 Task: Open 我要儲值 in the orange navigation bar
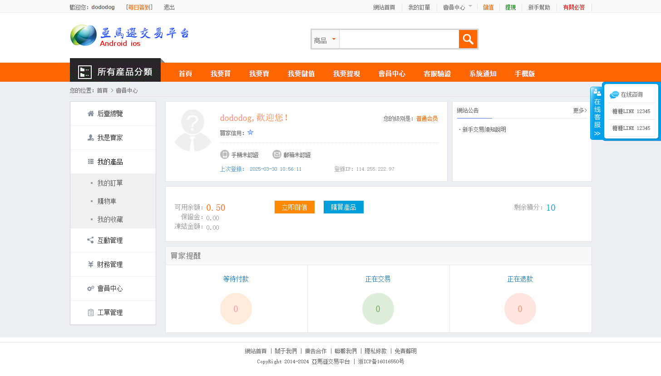point(301,74)
